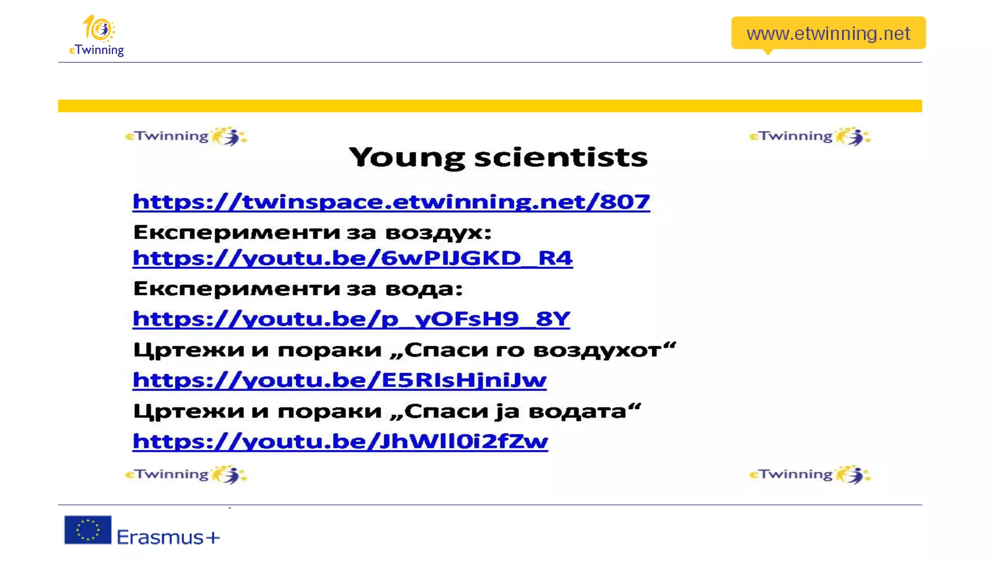Open the youtu.be/JhWIl0i2fZw video link
Viewport: 997px width, 561px height.
tap(340, 441)
